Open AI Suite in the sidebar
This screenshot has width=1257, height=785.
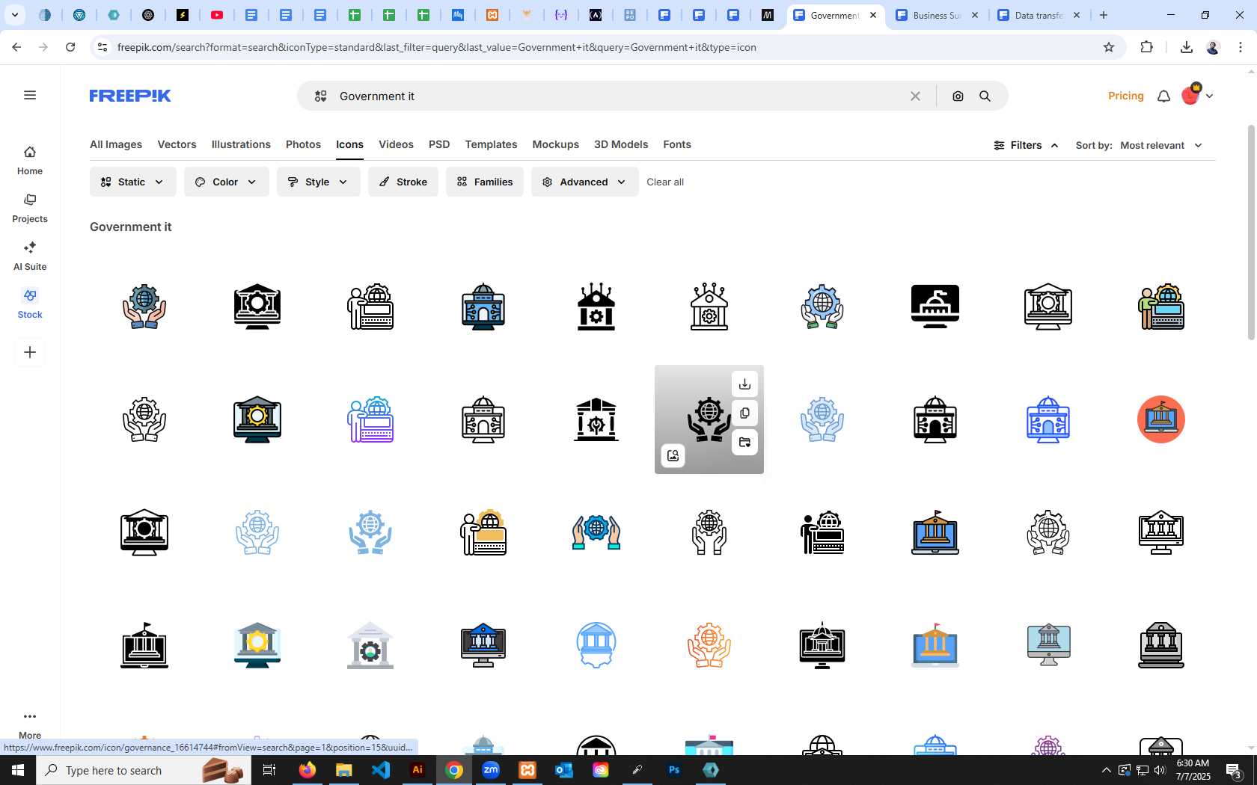[x=30, y=256]
